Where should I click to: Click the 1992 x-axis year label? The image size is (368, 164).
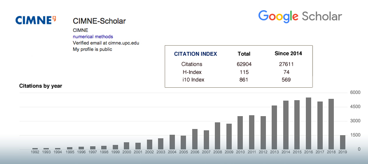tap(35, 152)
